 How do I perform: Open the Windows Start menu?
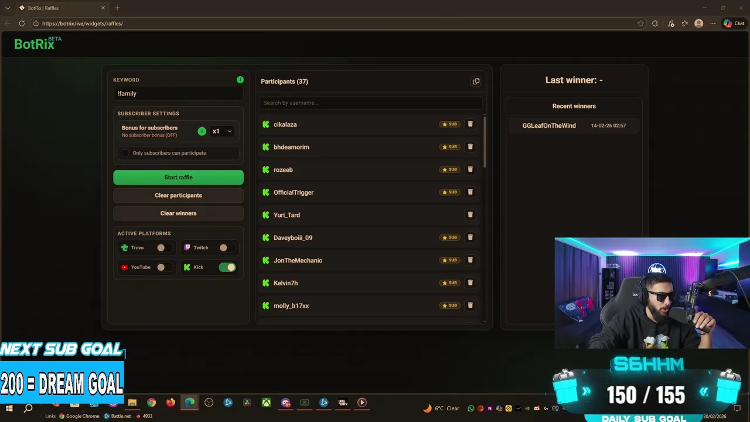pyautogui.click(x=9, y=409)
